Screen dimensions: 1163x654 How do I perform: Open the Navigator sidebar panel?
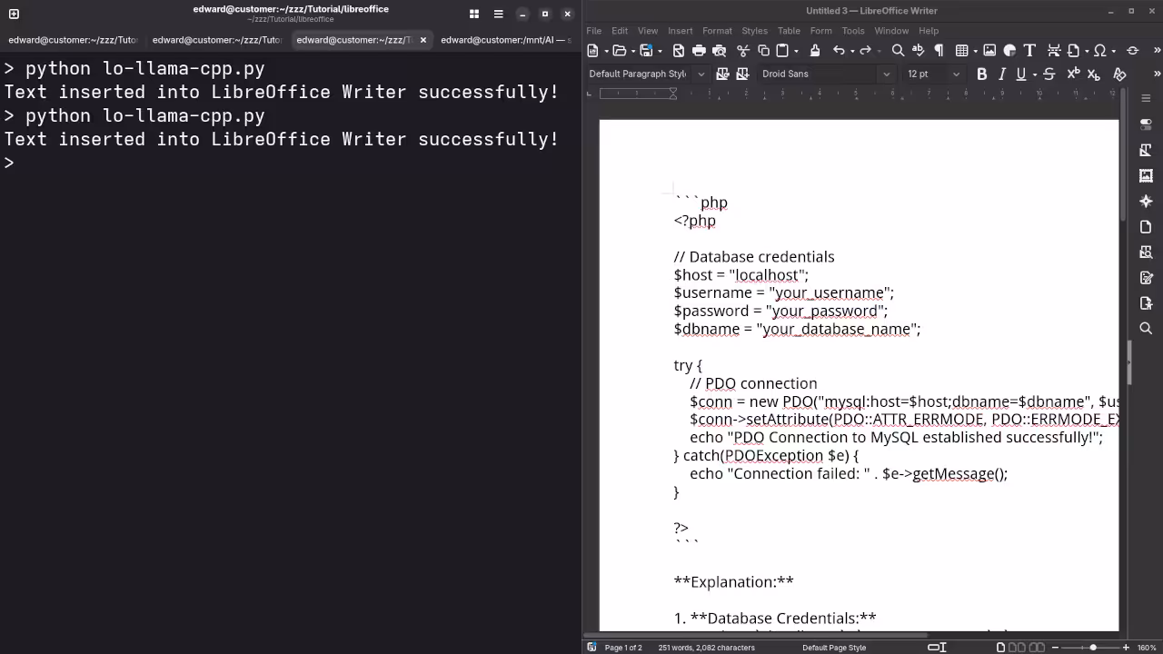tap(1146, 201)
